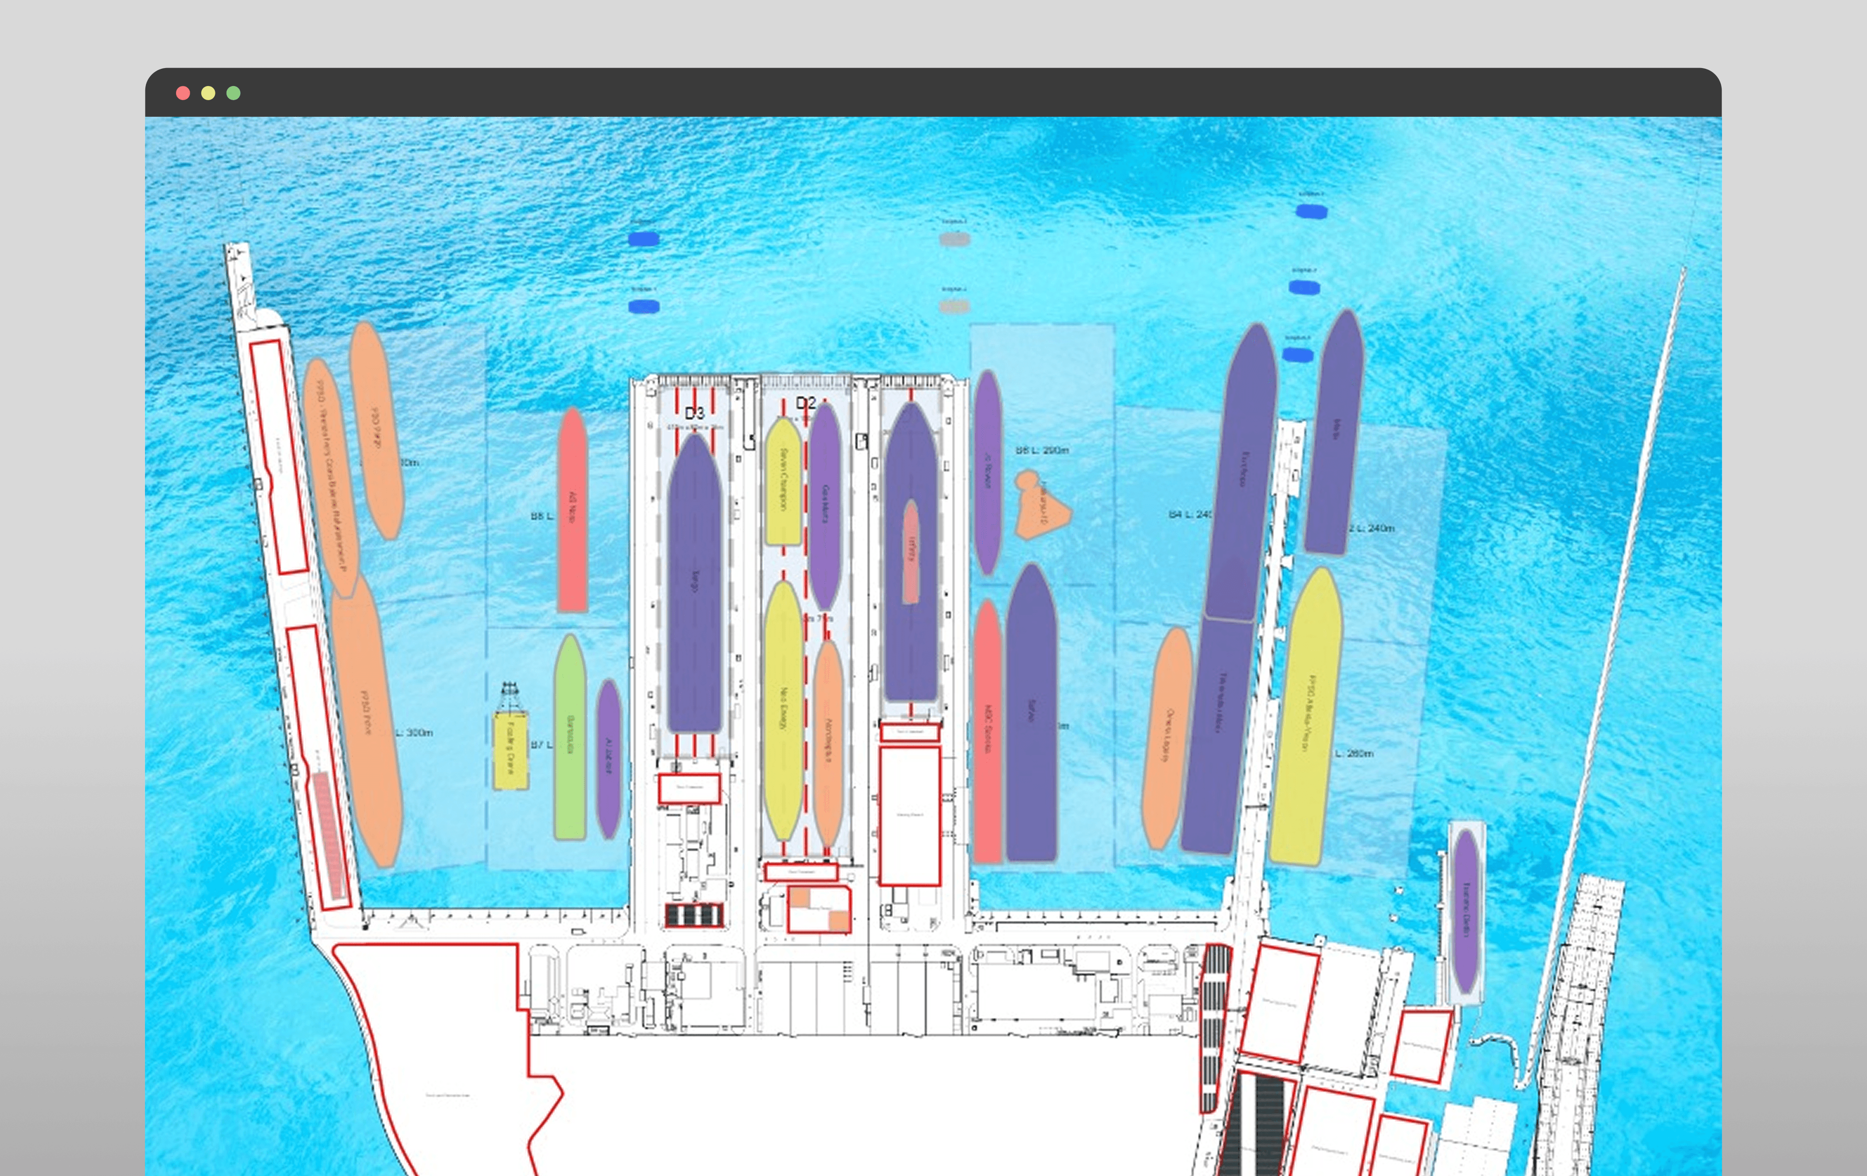Screen dimensions: 1867x1176
Task: Select the purple vessel at the top of dock D2
Action: click(x=825, y=506)
